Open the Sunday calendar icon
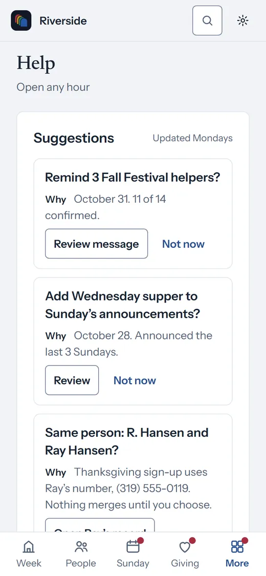Image resolution: width=266 pixels, height=576 pixels. (133, 547)
